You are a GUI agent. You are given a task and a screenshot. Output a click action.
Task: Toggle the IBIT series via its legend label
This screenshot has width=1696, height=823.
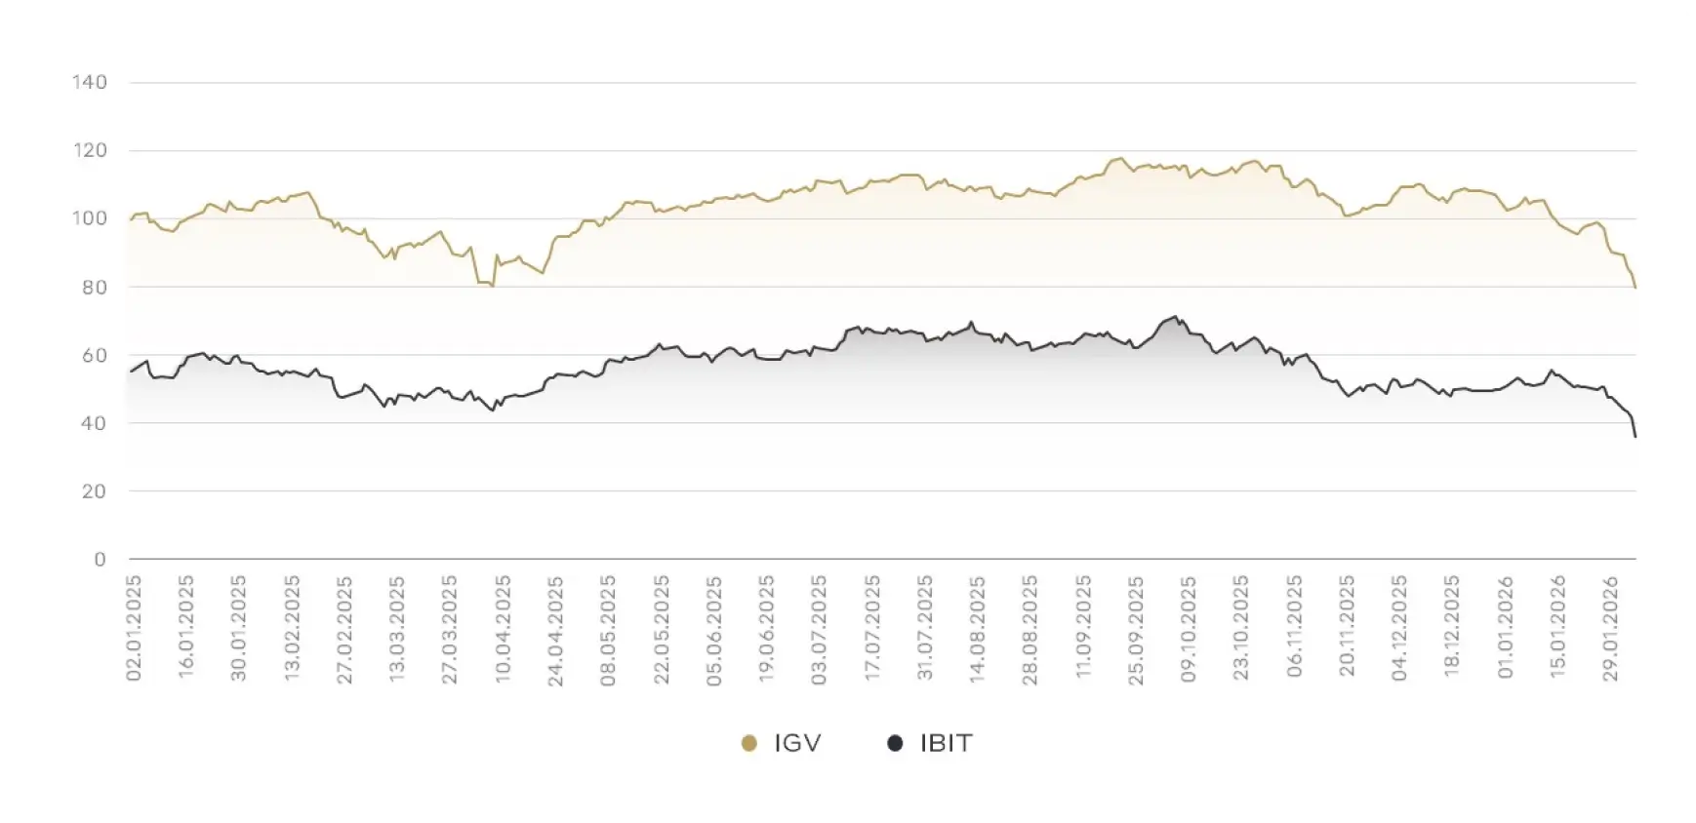tap(946, 744)
